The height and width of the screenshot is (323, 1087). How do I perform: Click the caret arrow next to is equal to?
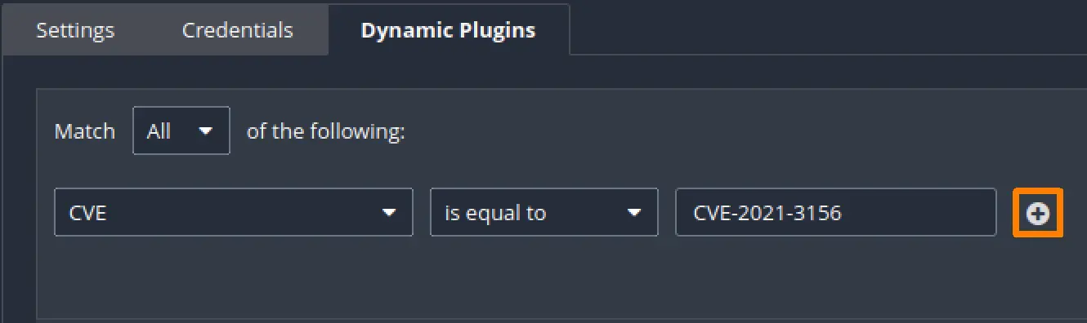[633, 213]
